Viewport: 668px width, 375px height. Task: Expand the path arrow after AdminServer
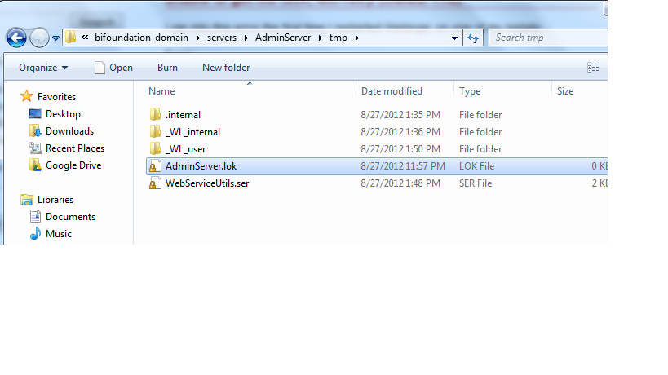(322, 37)
